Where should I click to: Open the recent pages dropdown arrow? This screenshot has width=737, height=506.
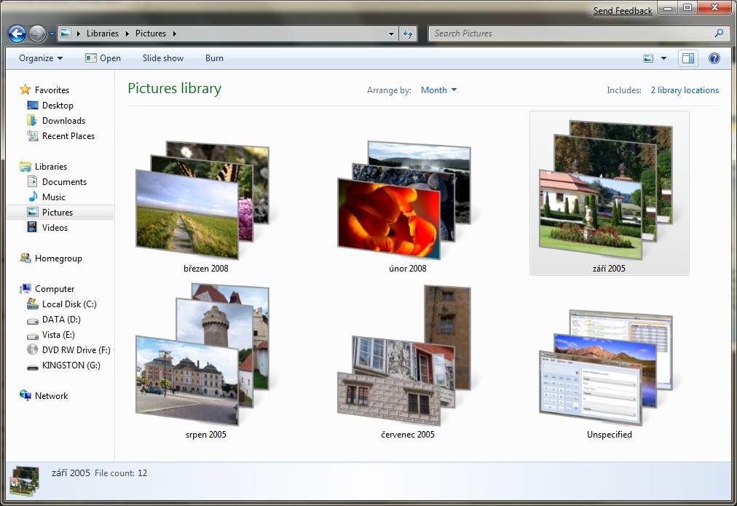click(x=52, y=33)
